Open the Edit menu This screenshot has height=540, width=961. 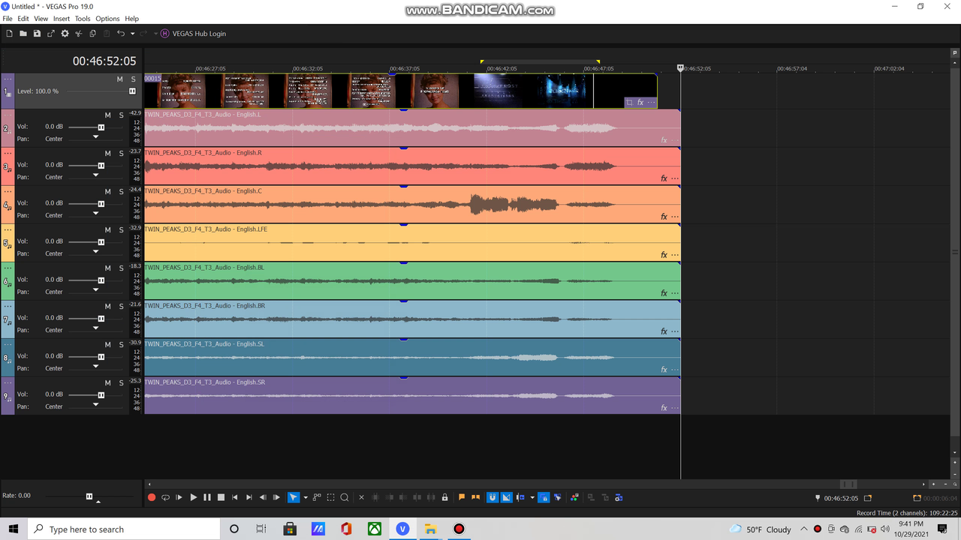coord(23,19)
